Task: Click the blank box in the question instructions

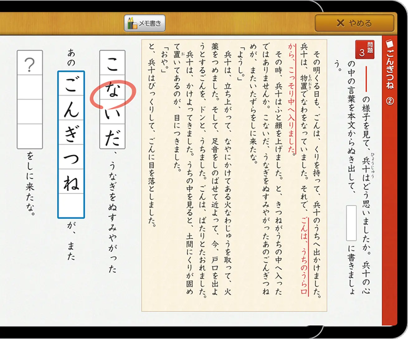Action: [351, 223]
